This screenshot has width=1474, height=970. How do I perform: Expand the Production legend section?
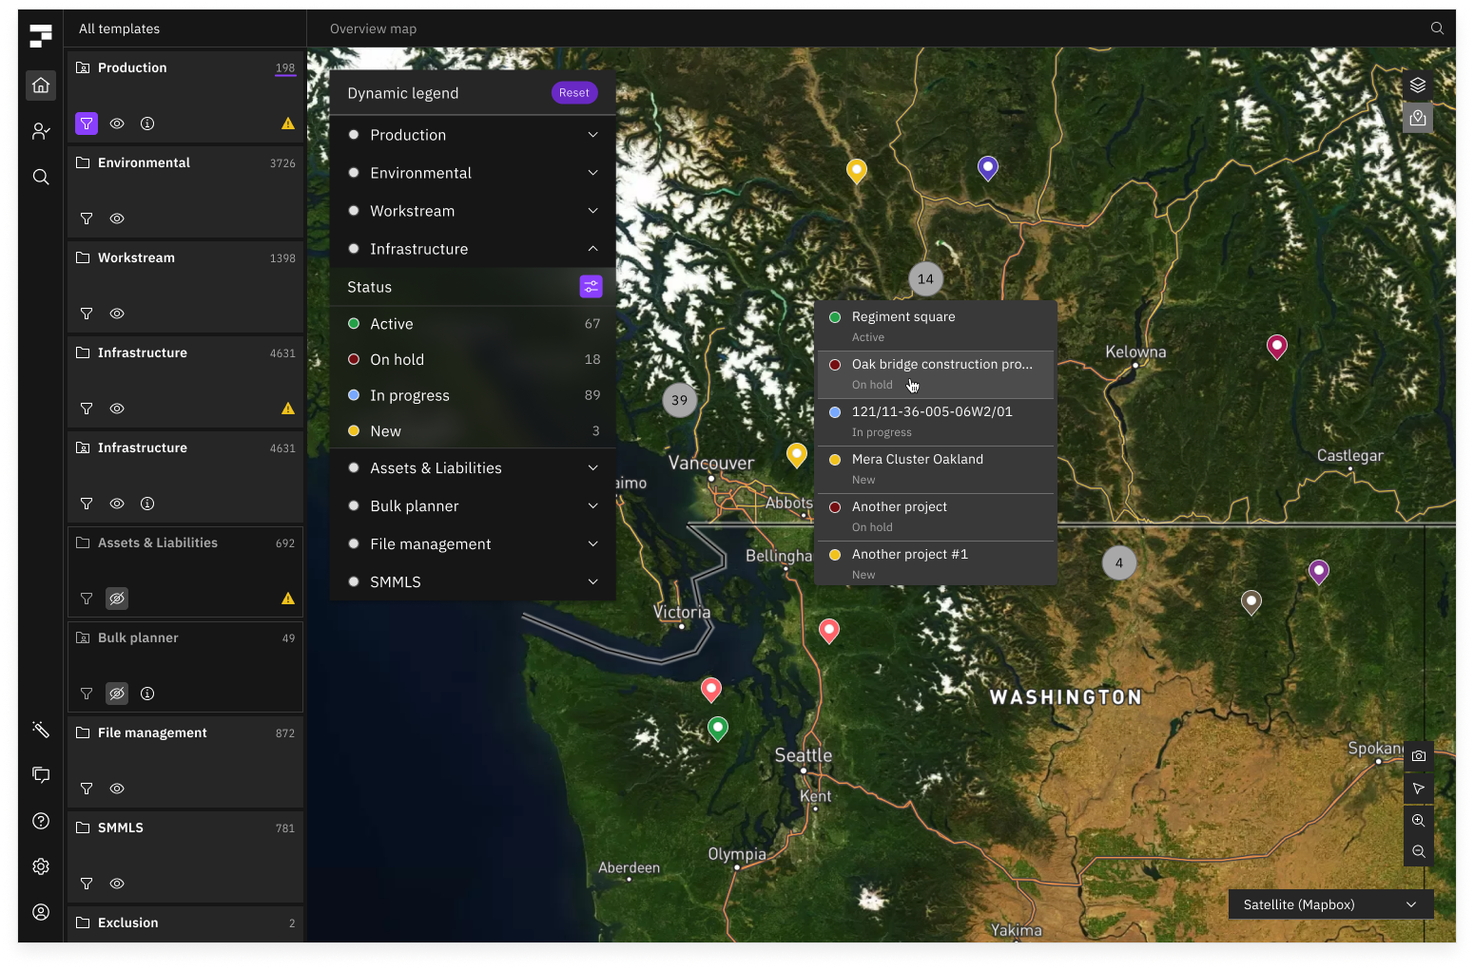click(592, 135)
